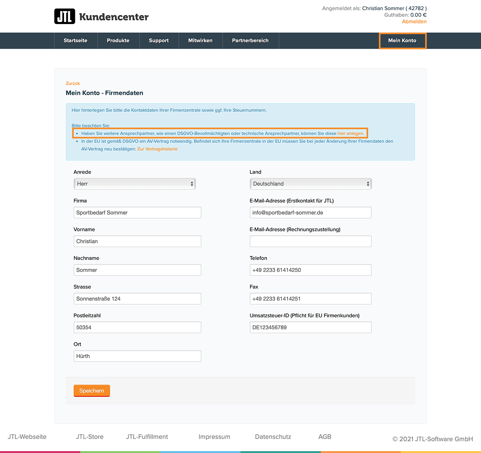Open the Impressum footer link
The image size is (481, 453).
click(214, 437)
